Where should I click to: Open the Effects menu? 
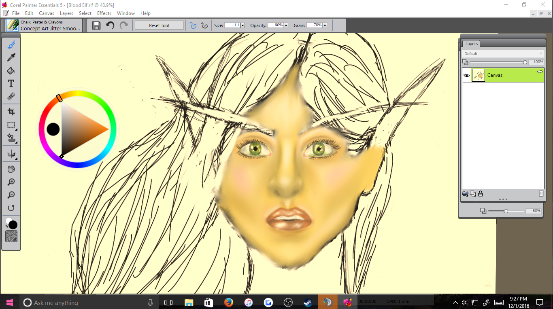(104, 13)
